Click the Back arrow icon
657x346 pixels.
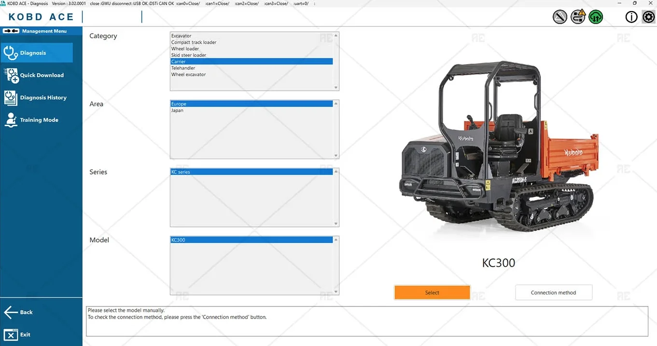point(11,312)
